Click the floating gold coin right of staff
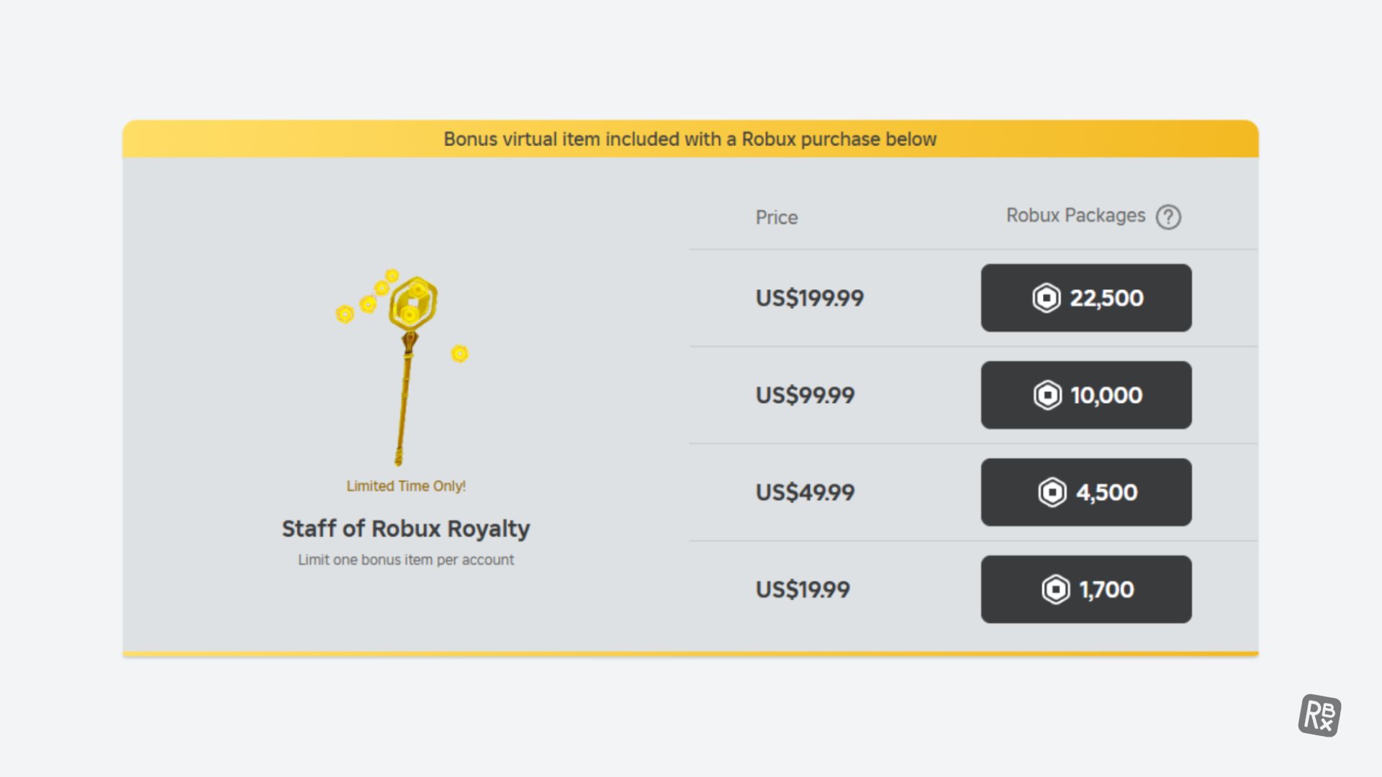1382x777 pixels. [459, 353]
